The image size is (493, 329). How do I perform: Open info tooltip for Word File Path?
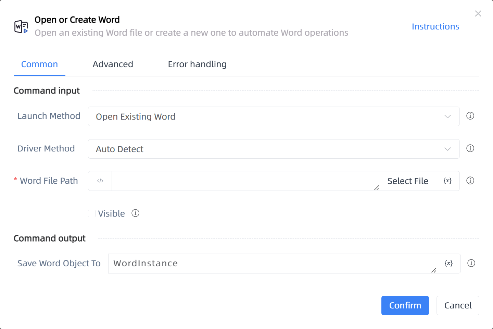(470, 181)
